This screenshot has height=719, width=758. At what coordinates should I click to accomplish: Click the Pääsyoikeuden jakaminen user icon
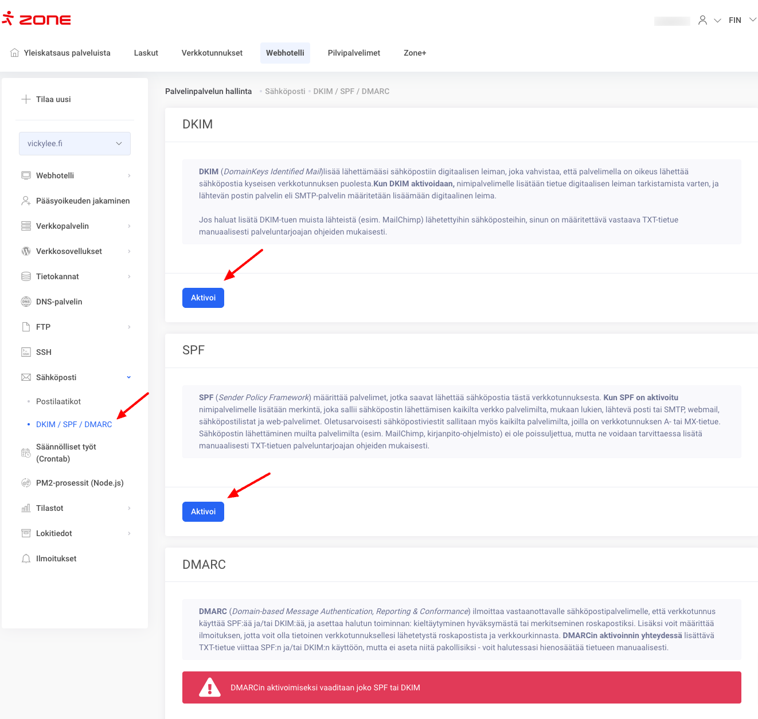(x=26, y=201)
